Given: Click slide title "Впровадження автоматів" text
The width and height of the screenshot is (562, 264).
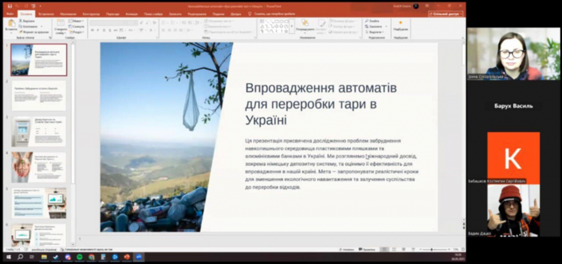Looking at the screenshot, I should [x=321, y=88].
